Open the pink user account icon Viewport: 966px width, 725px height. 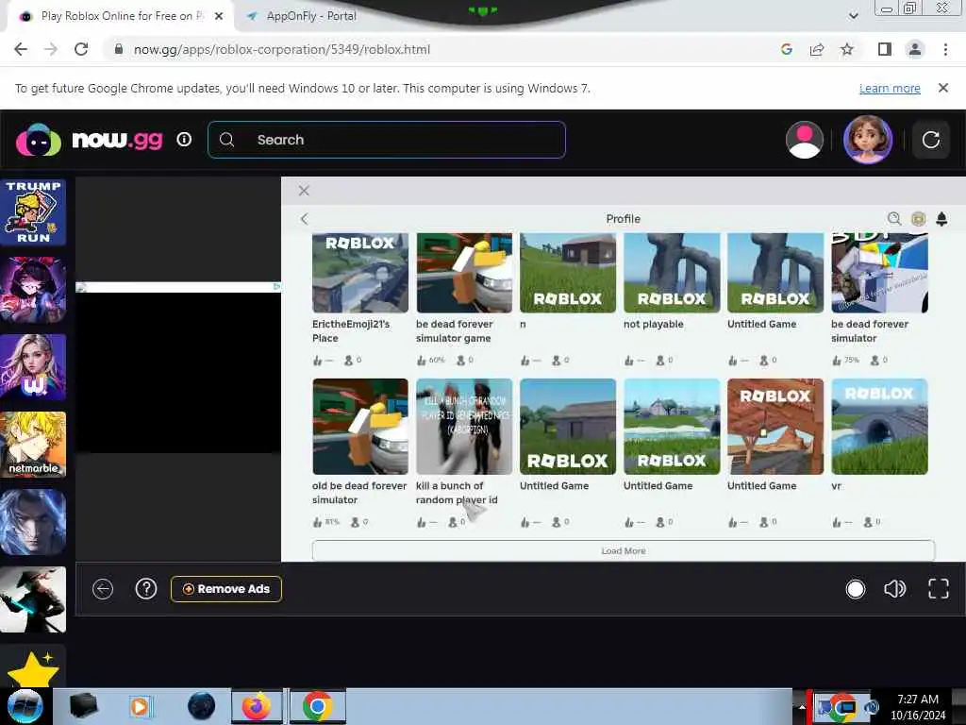click(x=804, y=140)
